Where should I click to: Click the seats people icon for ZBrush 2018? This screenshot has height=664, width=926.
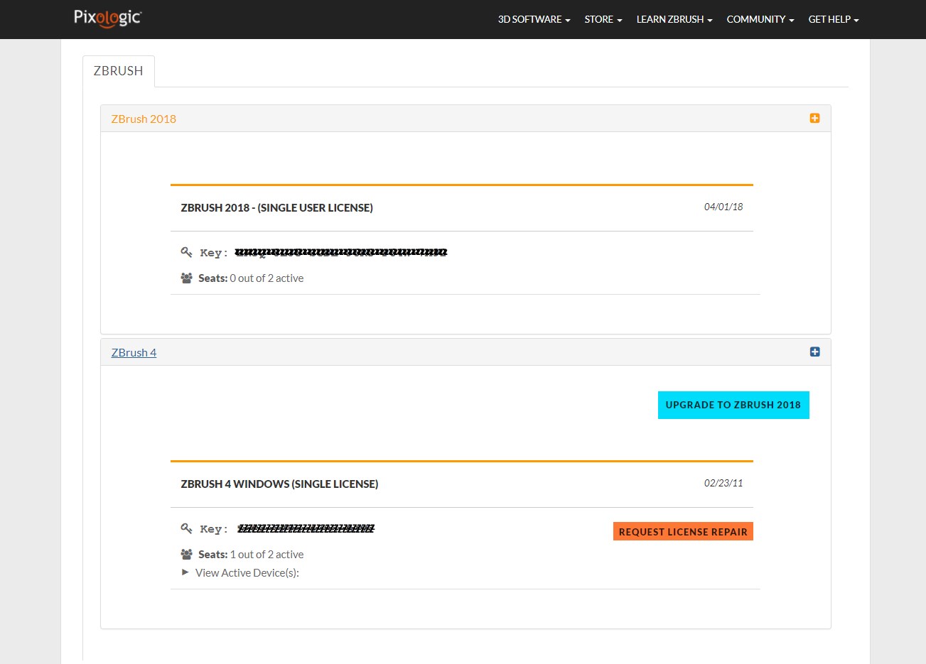(186, 278)
